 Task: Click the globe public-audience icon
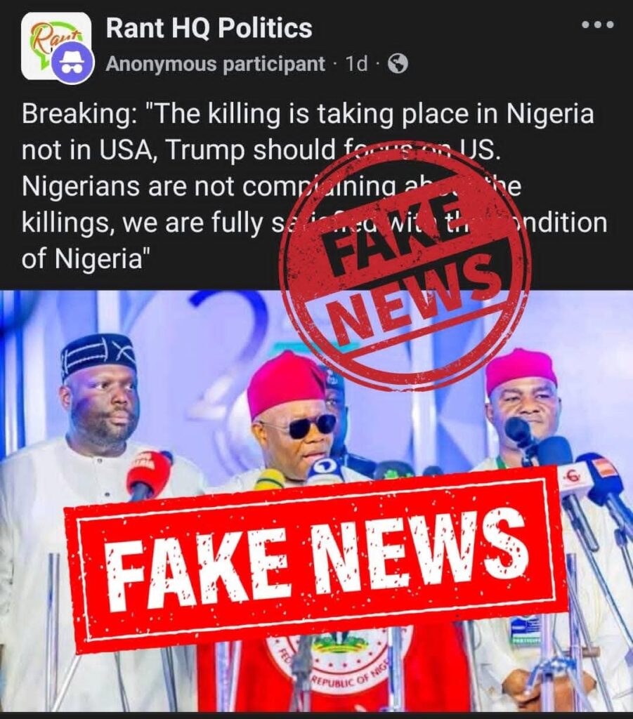pos(398,64)
